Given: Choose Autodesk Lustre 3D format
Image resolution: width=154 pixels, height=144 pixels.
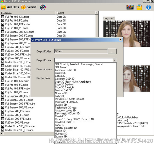Looking at the screenshot, I should coord(65,70).
